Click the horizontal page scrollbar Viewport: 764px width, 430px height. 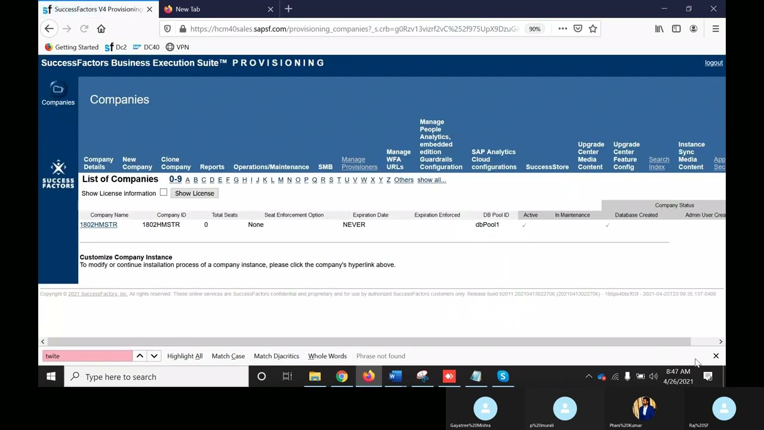(x=368, y=342)
